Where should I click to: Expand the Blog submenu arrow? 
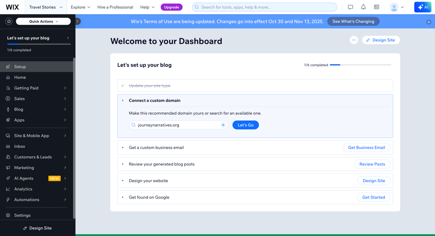(x=65, y=109)
